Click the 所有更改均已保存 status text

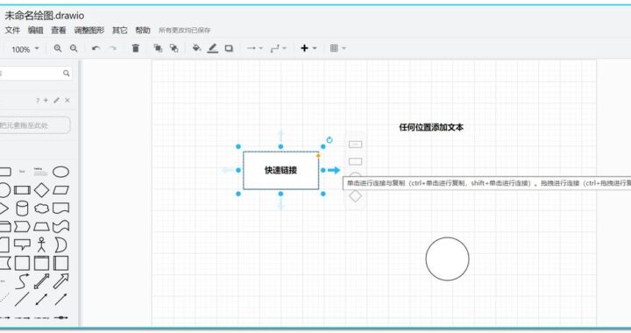[x=184, y=31]
